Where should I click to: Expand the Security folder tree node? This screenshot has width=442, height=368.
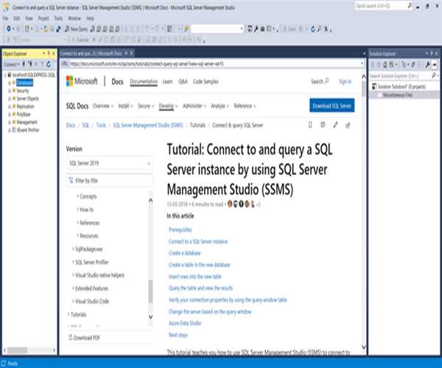[x=10, y=91]
